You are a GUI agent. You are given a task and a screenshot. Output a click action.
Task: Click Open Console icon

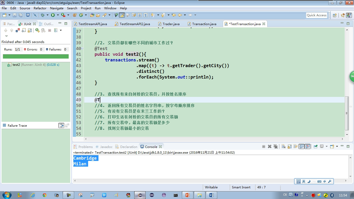click(332, 147)
